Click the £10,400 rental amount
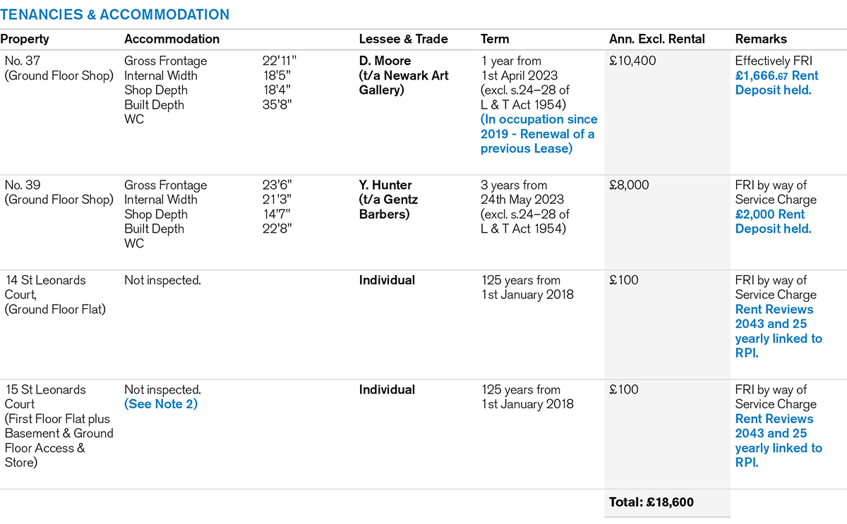 [x=632, y=61]
